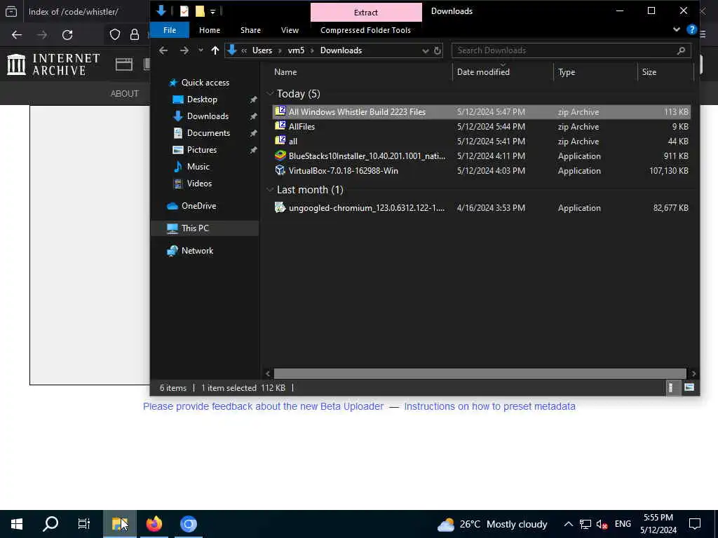The height and width of the screenshot is (538, 718).
Task: Sort by the Size column header
Action: point(649,72)
